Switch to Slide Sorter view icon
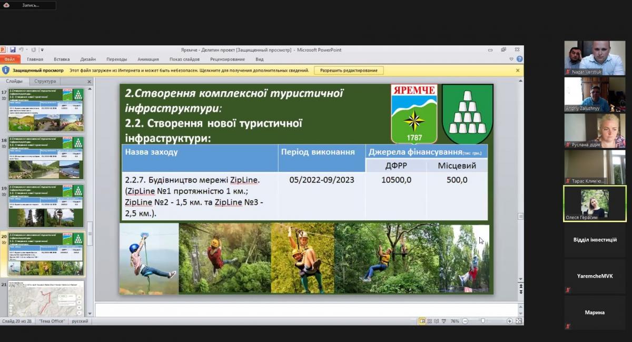 (430, 321)
